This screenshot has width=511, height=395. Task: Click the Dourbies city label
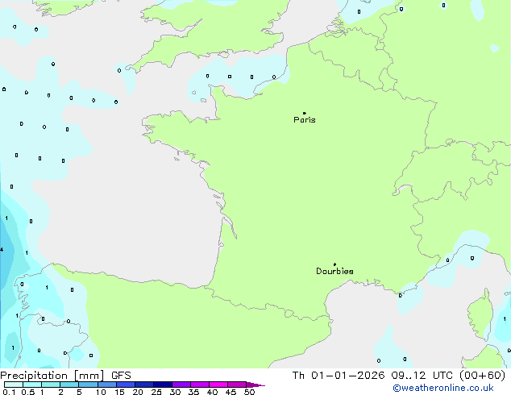click(x=334, y=271)
